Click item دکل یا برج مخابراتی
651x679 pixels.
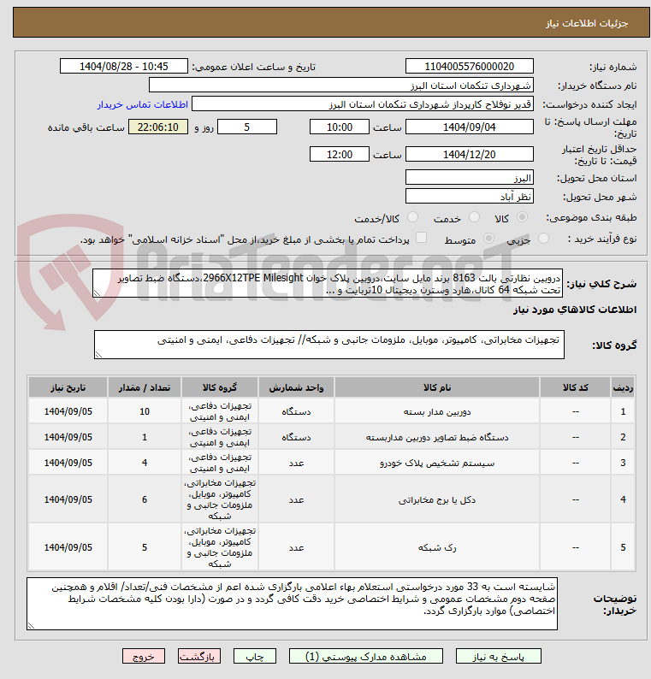(436, 499)
